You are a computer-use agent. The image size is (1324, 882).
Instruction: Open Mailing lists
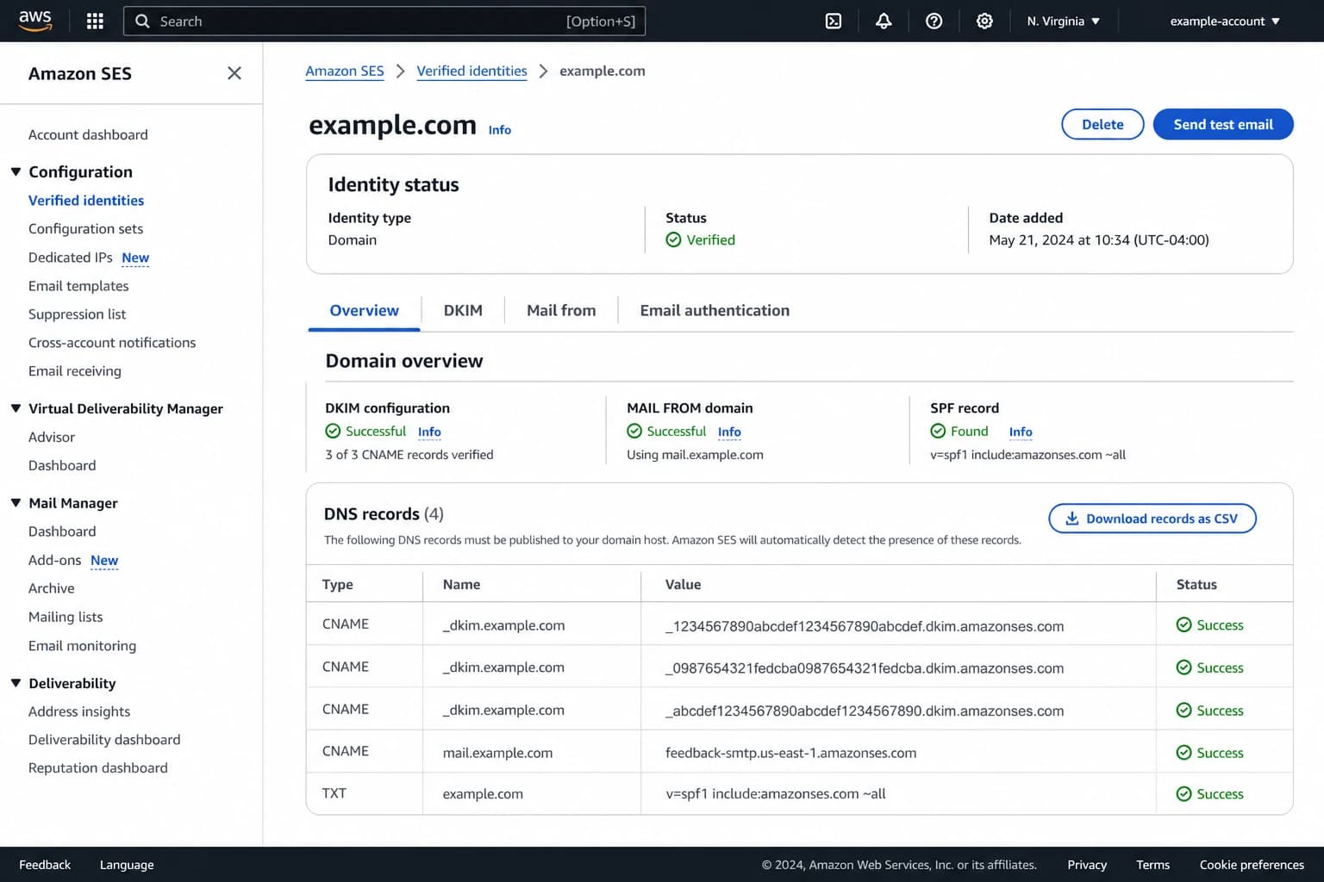pos(66,617)
